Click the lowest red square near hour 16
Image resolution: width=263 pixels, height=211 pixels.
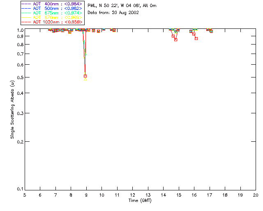[196, 38]
